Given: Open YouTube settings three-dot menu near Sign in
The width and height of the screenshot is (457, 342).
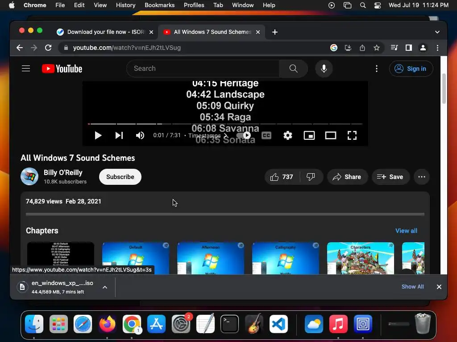Looking at the screenshot, I should 377,69.
